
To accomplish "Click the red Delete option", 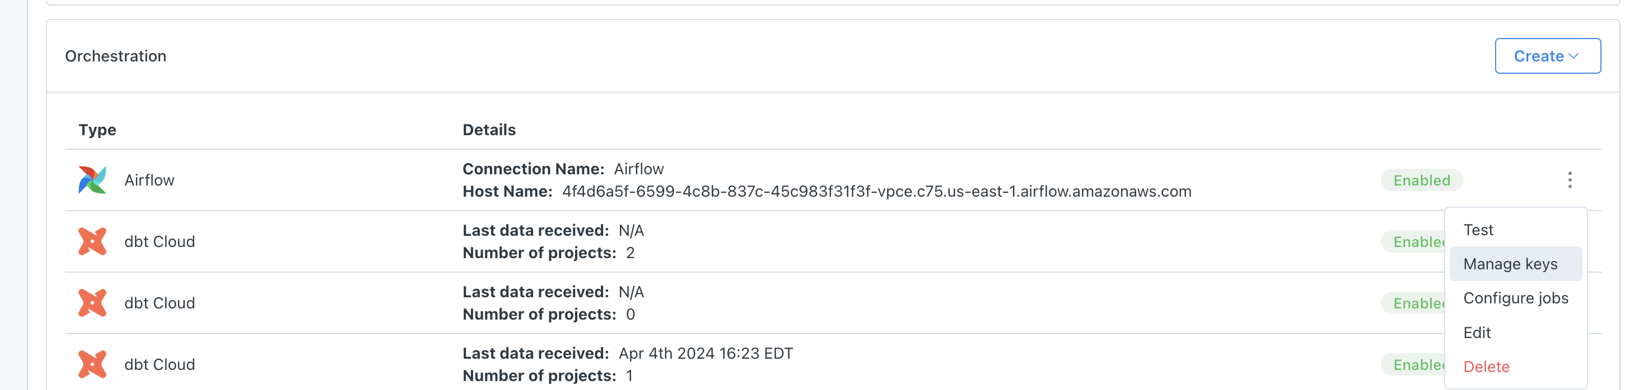I will [x=1486, y=366].
